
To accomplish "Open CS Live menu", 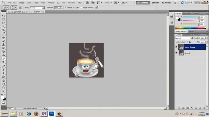I will click(x=186, y=3).
